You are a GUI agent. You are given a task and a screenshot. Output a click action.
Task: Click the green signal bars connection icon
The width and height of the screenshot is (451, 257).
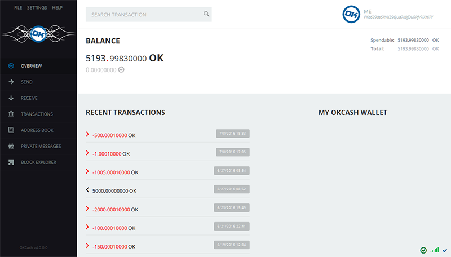(x=434, y=250)
